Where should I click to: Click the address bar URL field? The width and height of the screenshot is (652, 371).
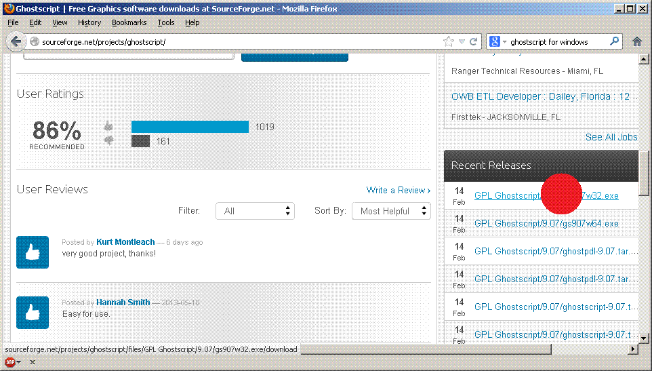point(241,41)
